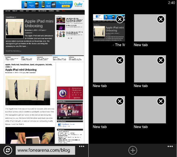Click the unboxing video frame at page bottom

tap(30, 135)
